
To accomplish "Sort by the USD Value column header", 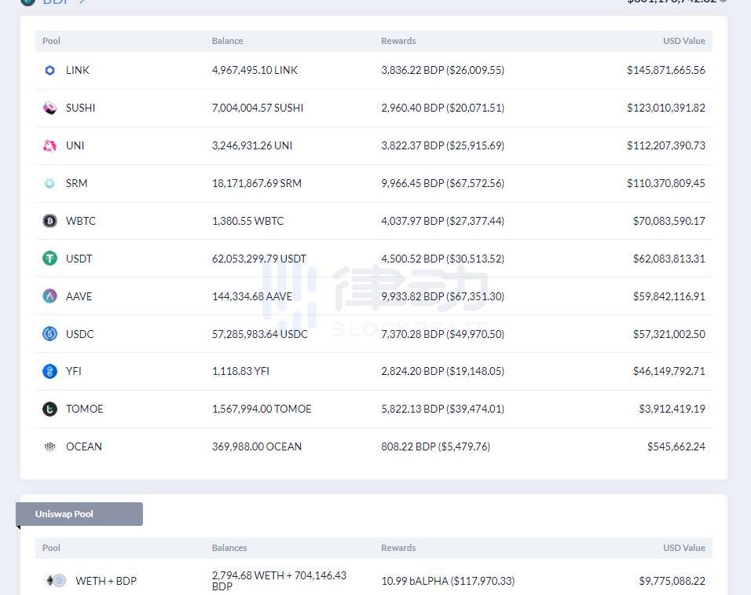I will coord(683,41).
